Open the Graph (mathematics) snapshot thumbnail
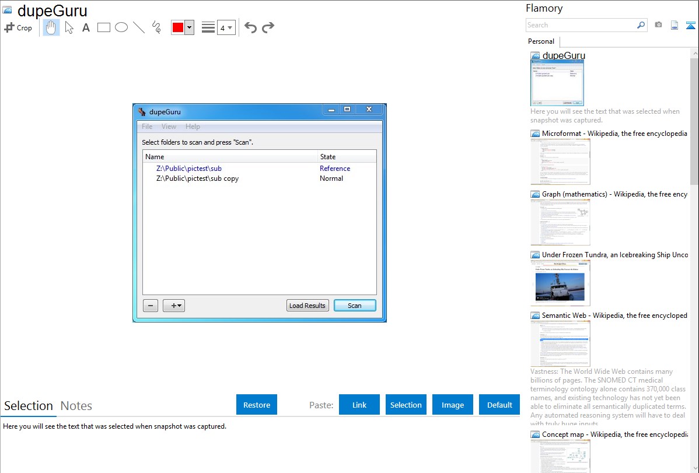699x473 pixels. [560, 222]
